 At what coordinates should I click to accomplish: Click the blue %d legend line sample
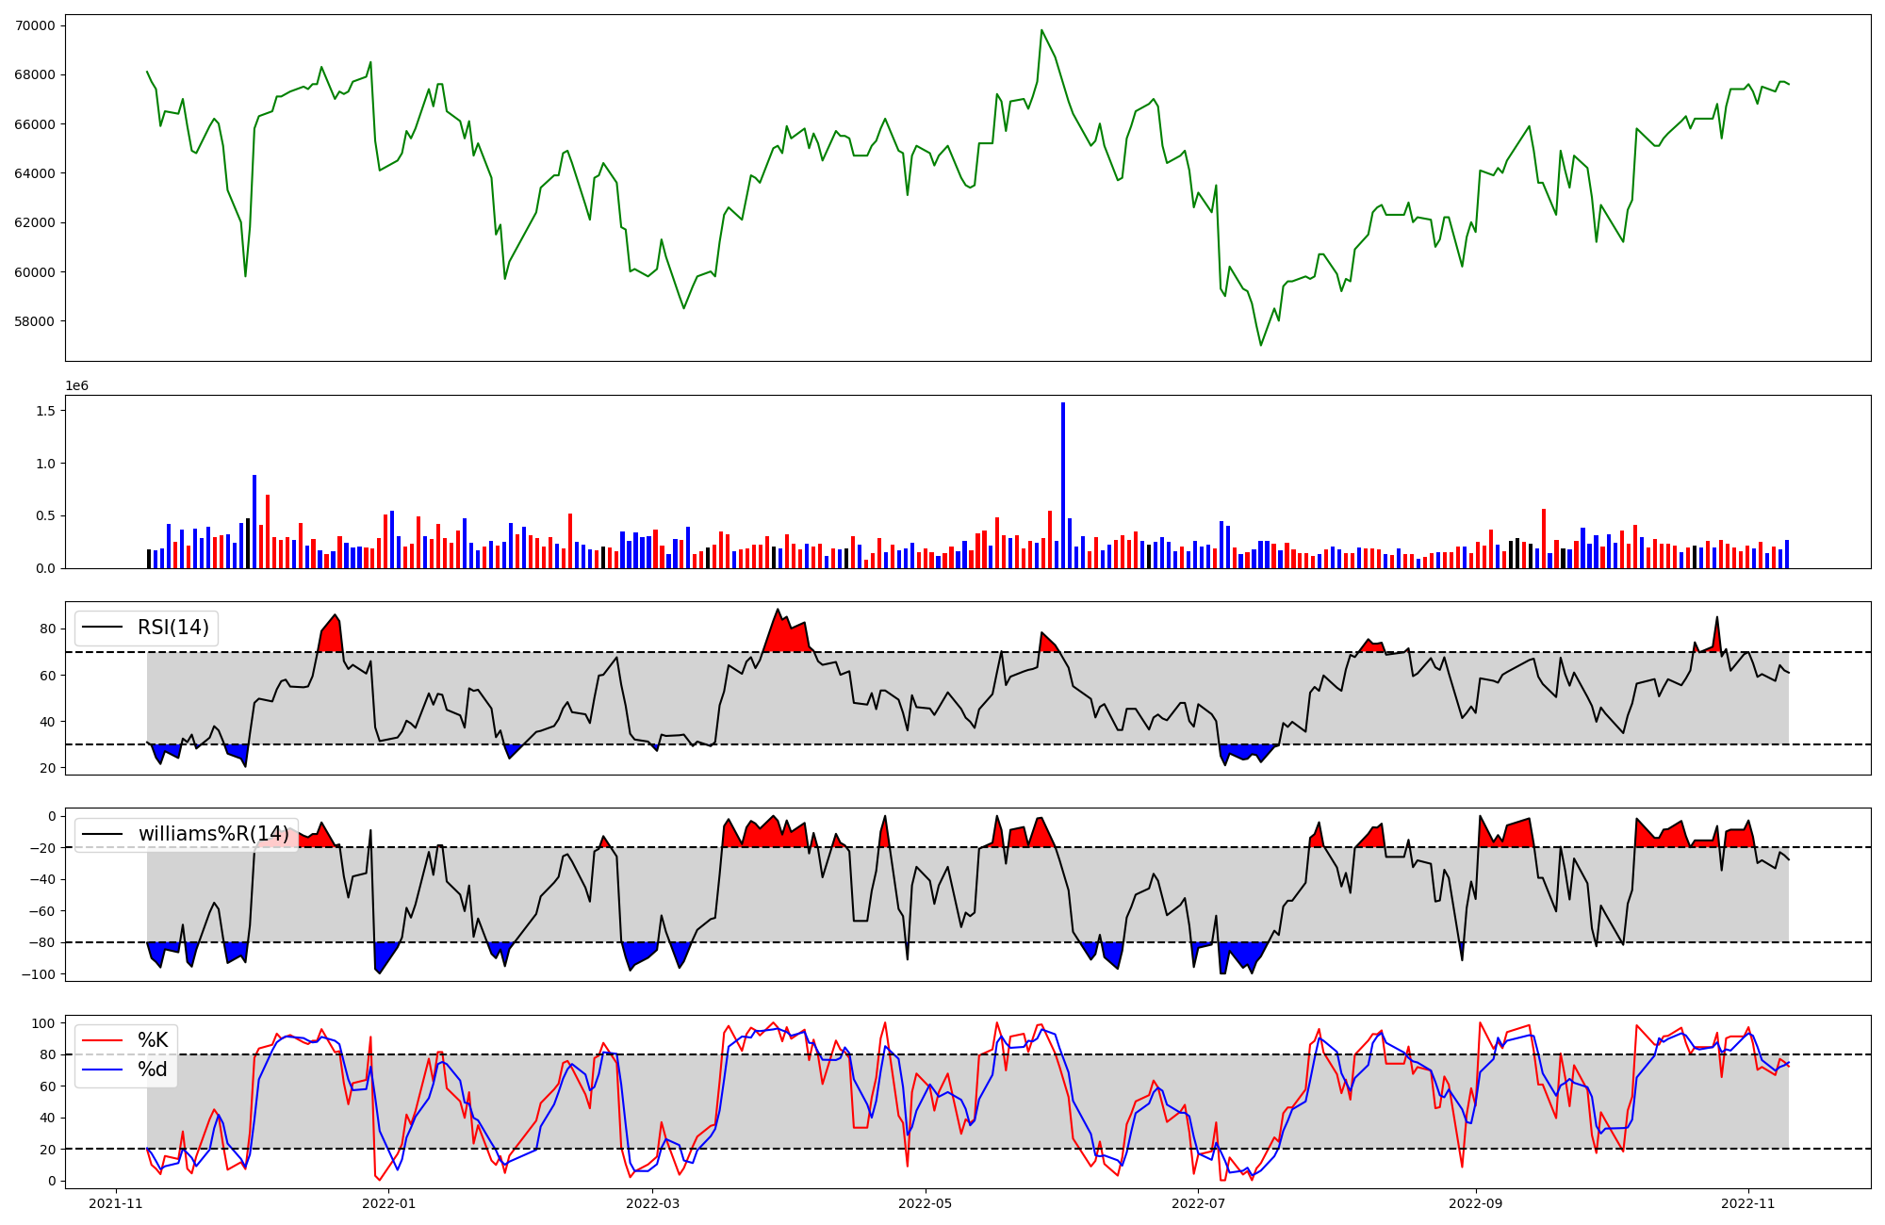click(104, 1070)
